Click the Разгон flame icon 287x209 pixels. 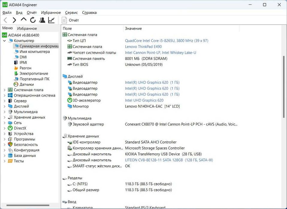pyautogui.click(x=16, y=68)
